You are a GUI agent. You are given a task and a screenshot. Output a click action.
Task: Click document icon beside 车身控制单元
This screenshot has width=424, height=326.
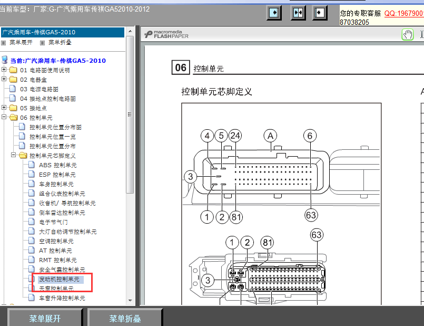(x=32, y=184)
